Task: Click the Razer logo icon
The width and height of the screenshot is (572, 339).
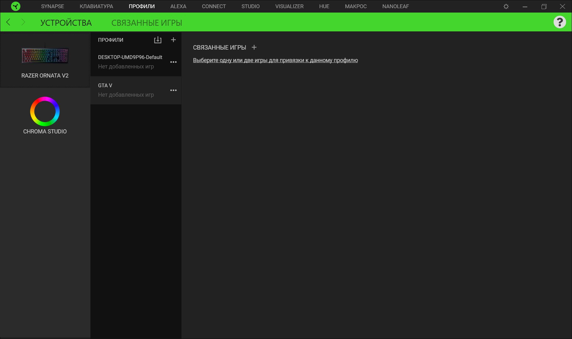Action: 15,6
